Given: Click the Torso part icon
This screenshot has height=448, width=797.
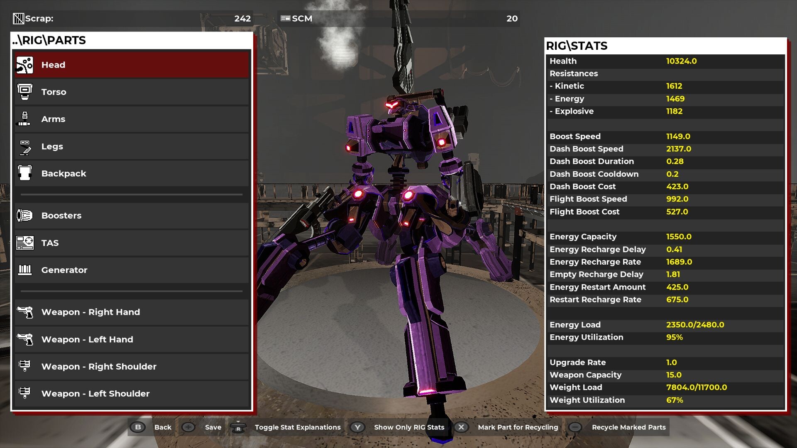Looking at the screenshot, I should [x=24, y=92].
